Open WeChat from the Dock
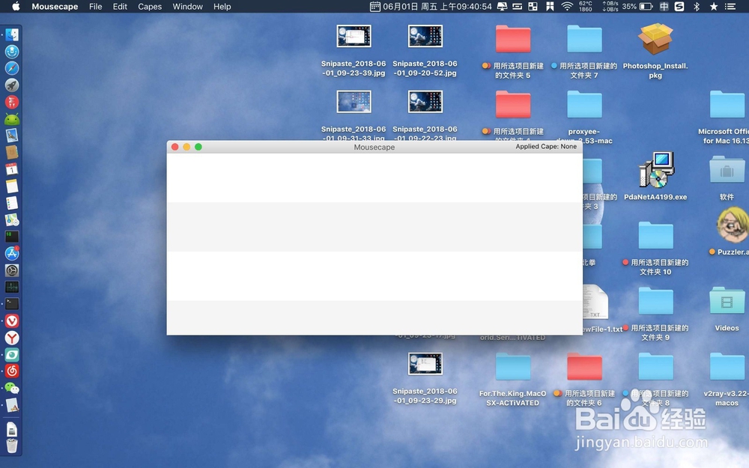This screenshot has height=468, width=749. pyautogui.click(x=12, y=388)
